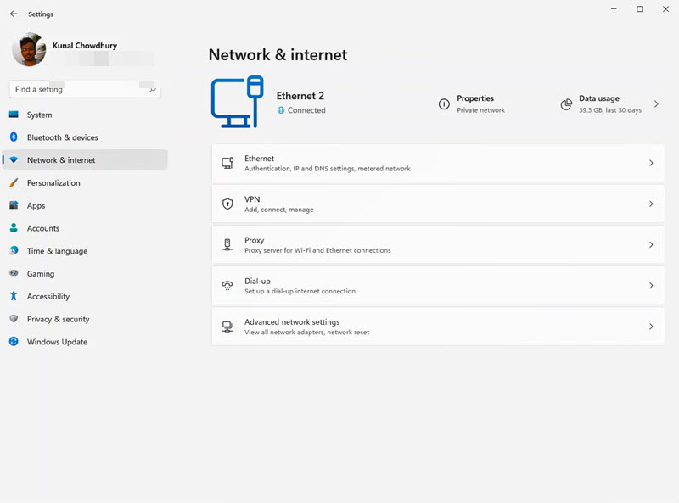Click the Apps icon in sidebar
679x503 pixels.
pos(14,205)
